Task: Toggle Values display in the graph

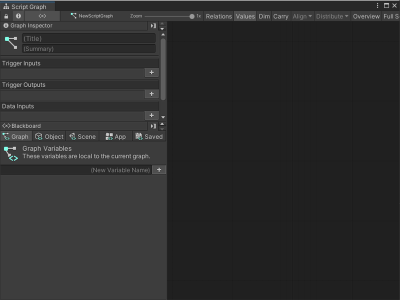Action: 245,16
